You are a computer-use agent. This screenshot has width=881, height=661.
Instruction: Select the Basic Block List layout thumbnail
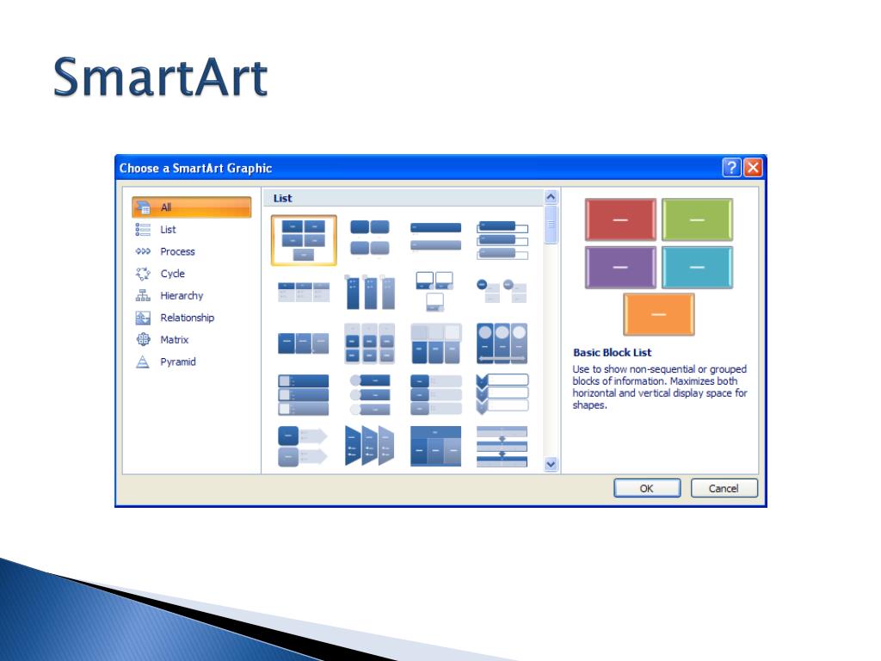tap(304, 240)
